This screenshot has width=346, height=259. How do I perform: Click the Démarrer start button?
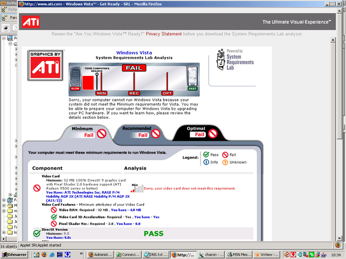[x=14, y=255]
